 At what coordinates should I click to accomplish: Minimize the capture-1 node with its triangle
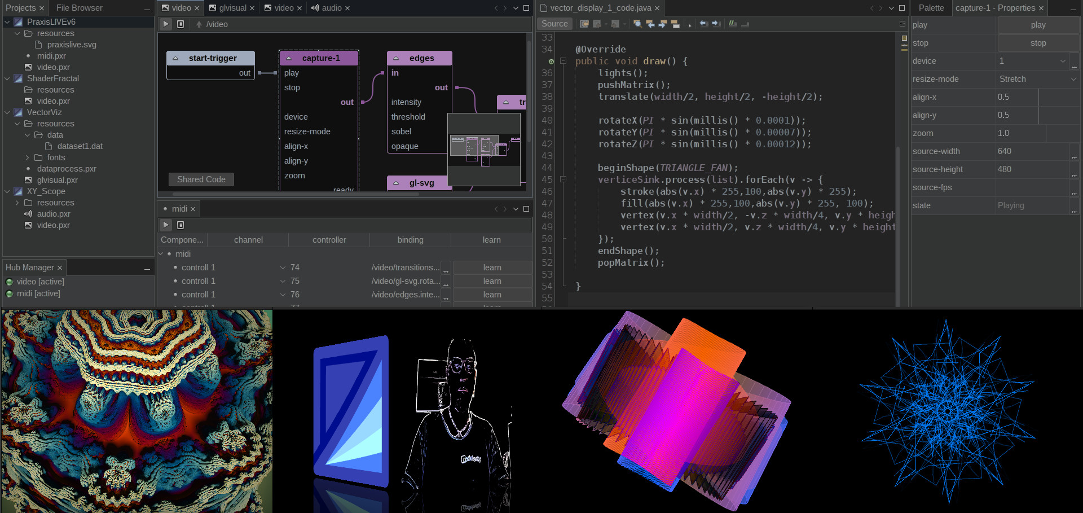289,58
